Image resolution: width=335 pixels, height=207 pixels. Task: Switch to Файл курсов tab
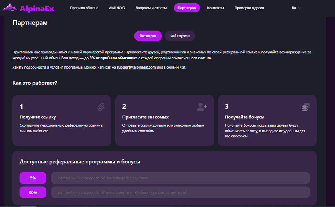pos(180,36)
